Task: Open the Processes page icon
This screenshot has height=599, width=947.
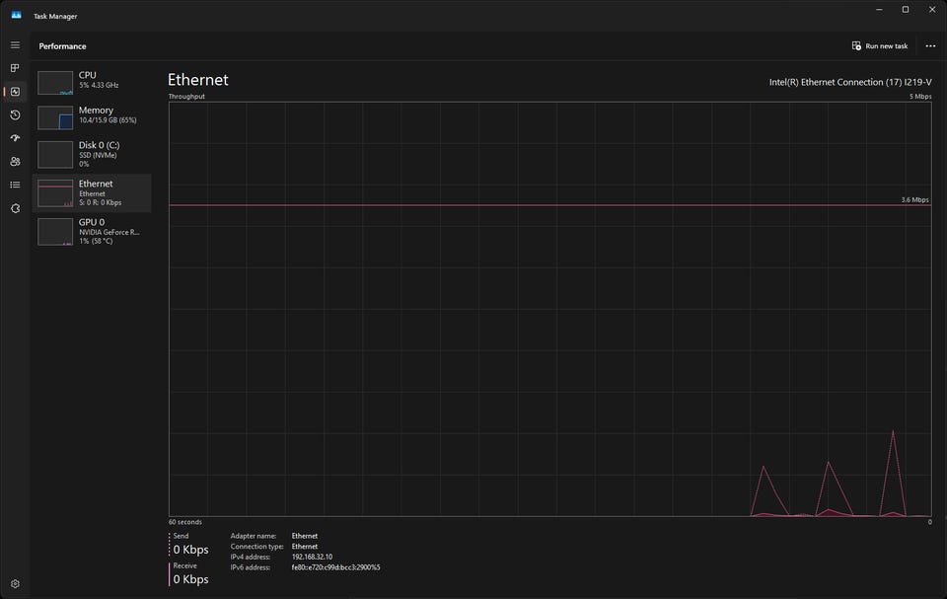Action: [x=15, y=68]
